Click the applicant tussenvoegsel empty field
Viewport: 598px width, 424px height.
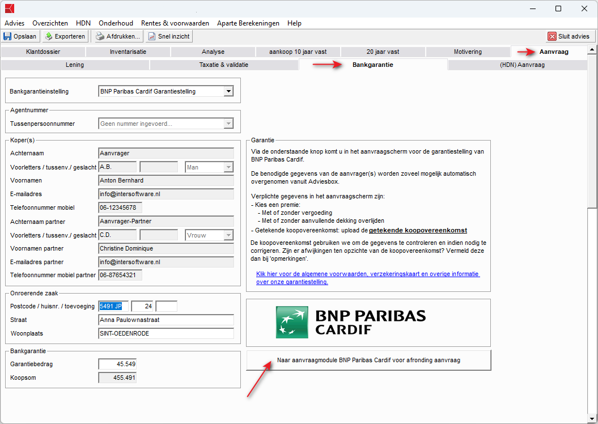tap(159, 167)
